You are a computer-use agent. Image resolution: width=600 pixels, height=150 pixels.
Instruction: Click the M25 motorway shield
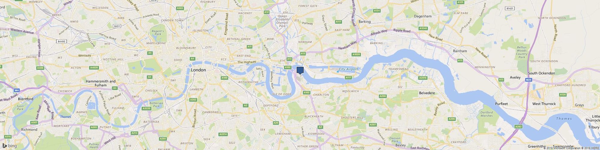(529, 80)
